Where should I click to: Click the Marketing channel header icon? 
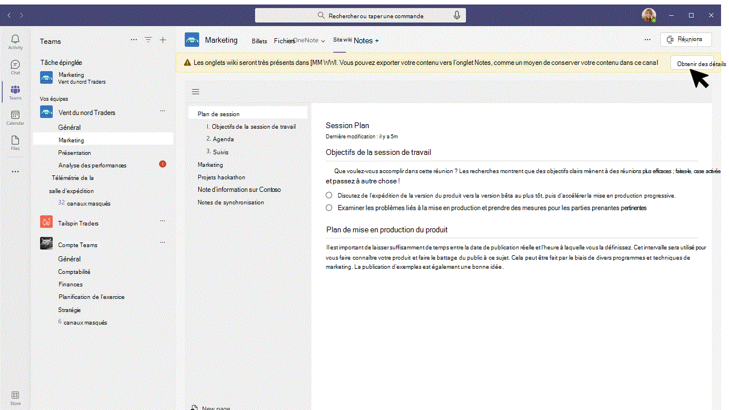coord(192,40)
